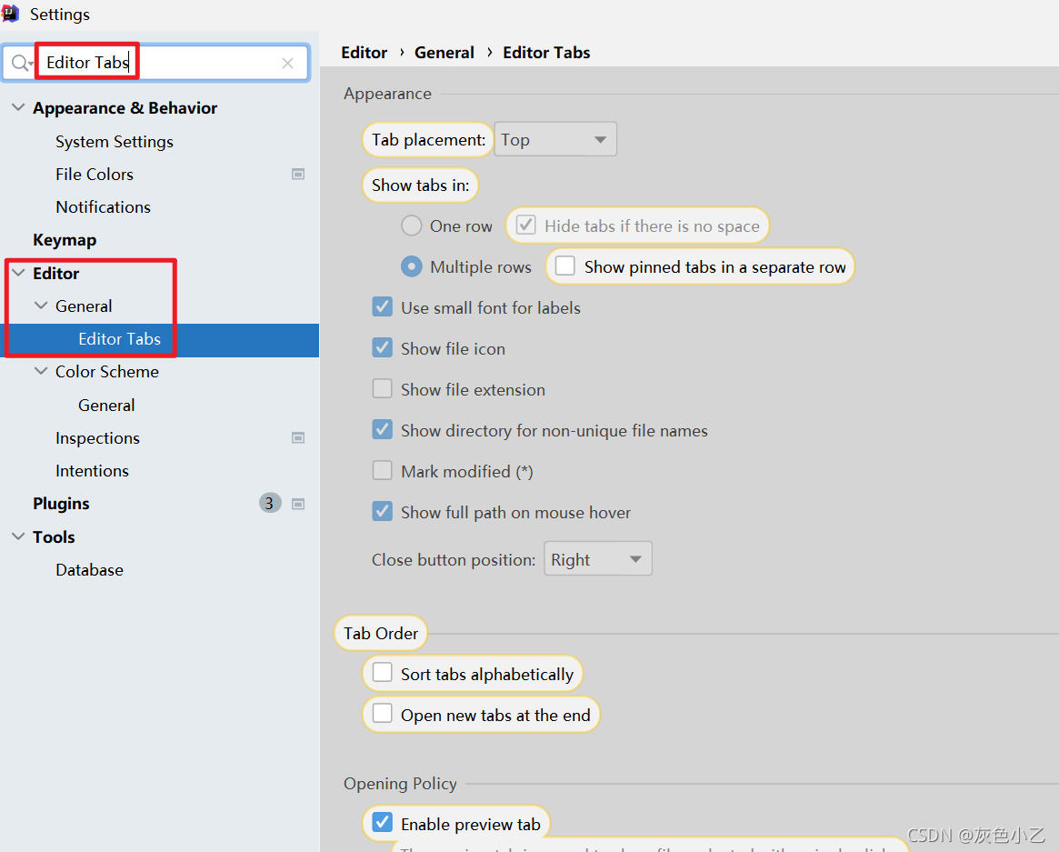1059x852 pixels.
Task: Open the Intentions settings page
Action: pyautogui.click(x=92, y=470)
